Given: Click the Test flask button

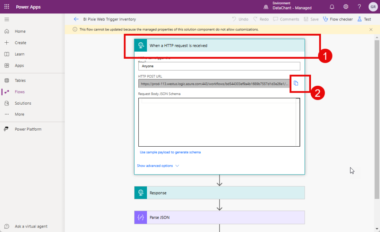Looking at the screenshot, I should 364,19.
